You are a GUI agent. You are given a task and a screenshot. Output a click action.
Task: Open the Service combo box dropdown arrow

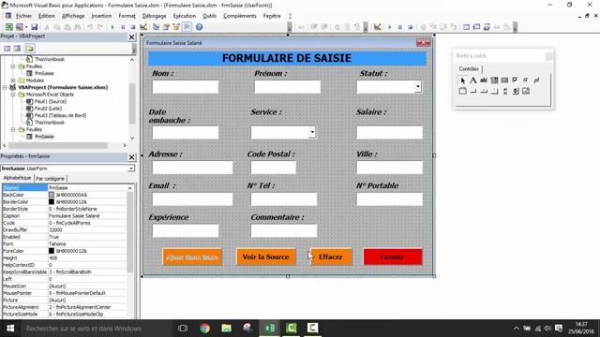point(312,132)
